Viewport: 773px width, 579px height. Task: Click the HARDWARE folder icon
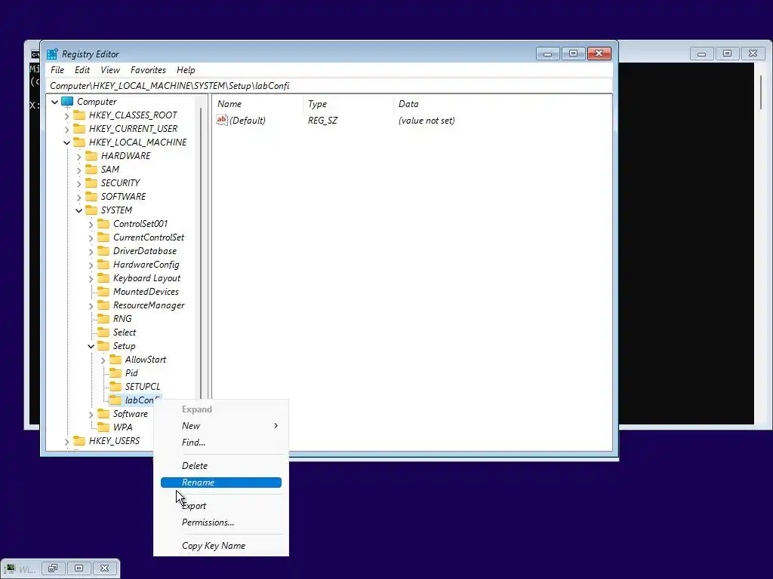(x=91, y=156)
